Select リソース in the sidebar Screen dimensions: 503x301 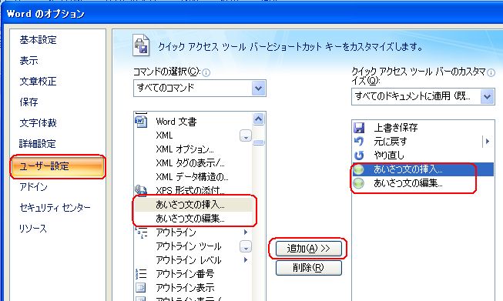coord(33,229)
